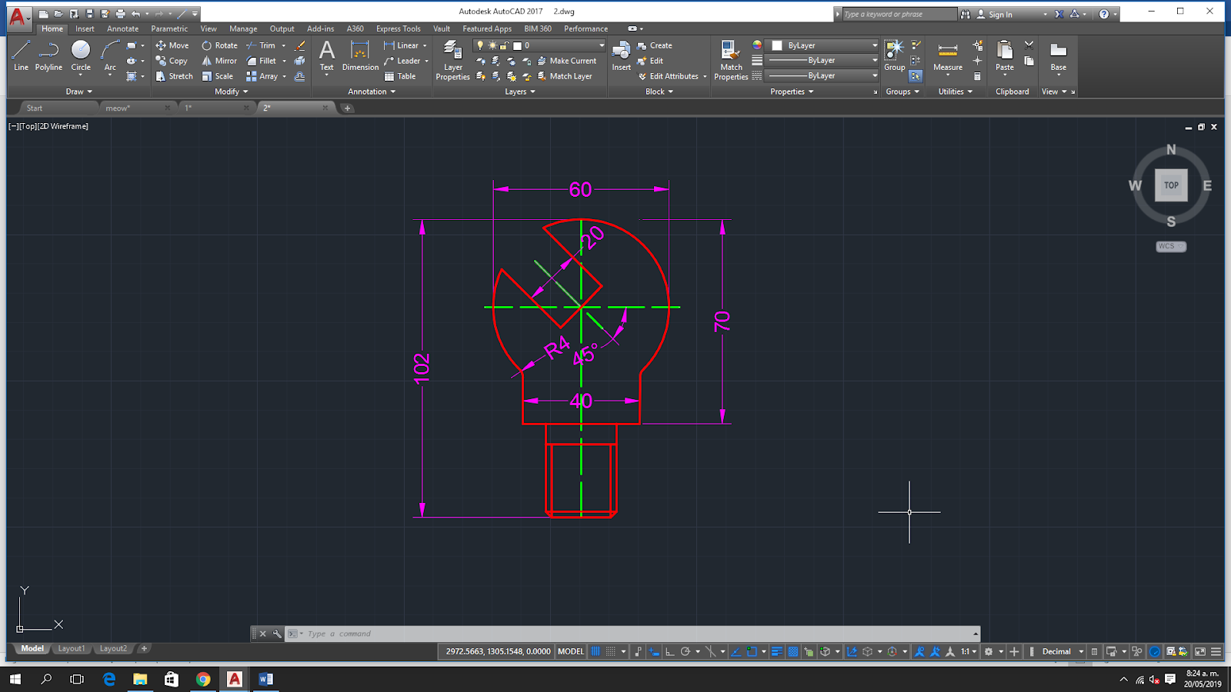Open the Layer Properties manager
This screenshot has width=1231, height=692.
tap(453, 58)
